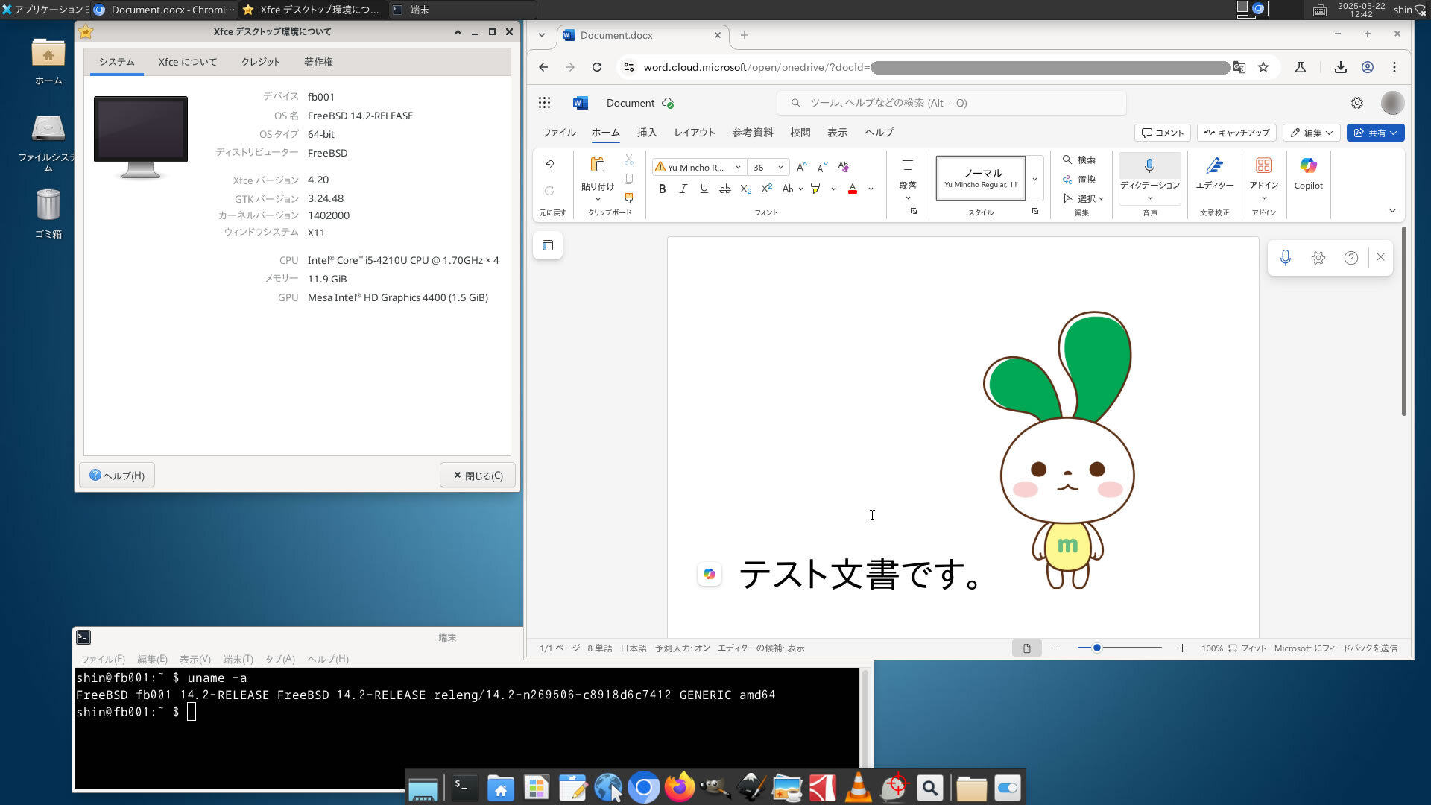The image size is (1431, 805).
Task: Toggle italic formatting
Action: click(683, 189)
